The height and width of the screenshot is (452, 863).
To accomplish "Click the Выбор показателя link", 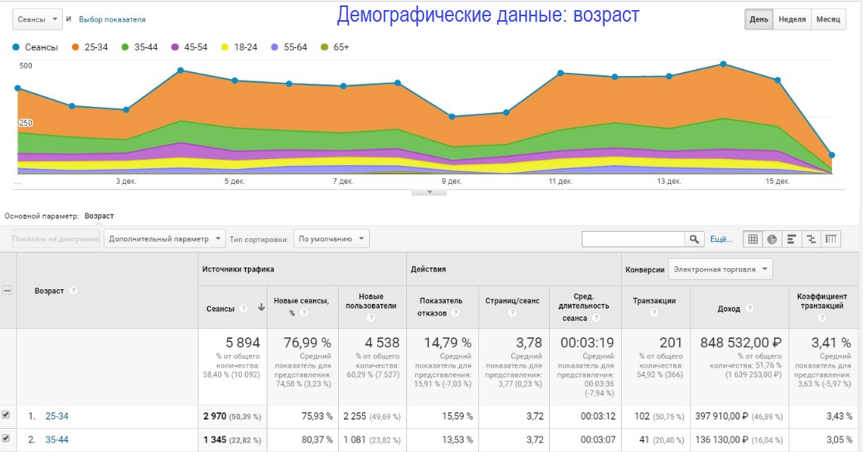I will click(112, 19).
